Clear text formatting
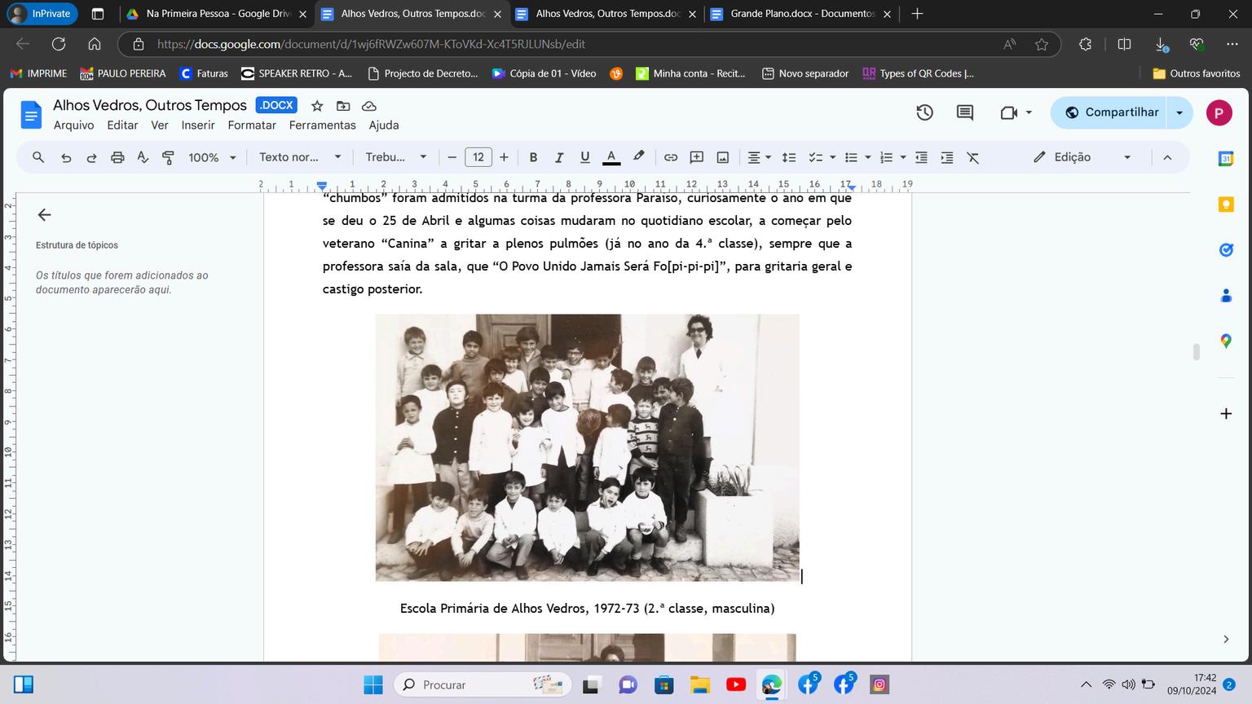This screenshot has width=1252, height=704. tap(973, 157)
